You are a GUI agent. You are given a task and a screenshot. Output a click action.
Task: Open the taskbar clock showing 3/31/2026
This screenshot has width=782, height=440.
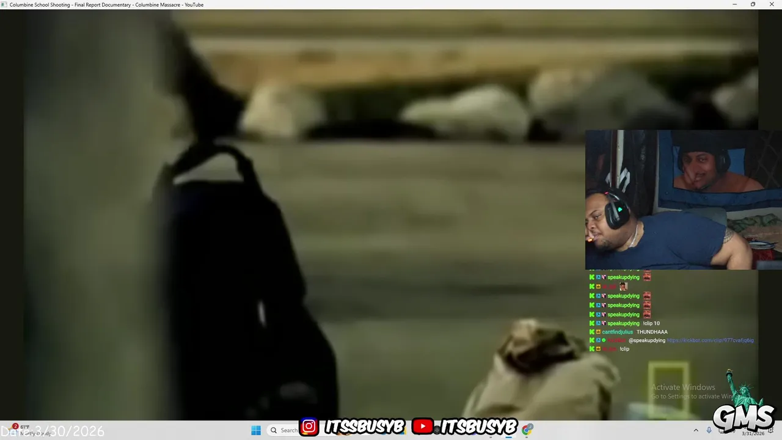[x=752, y=433]
